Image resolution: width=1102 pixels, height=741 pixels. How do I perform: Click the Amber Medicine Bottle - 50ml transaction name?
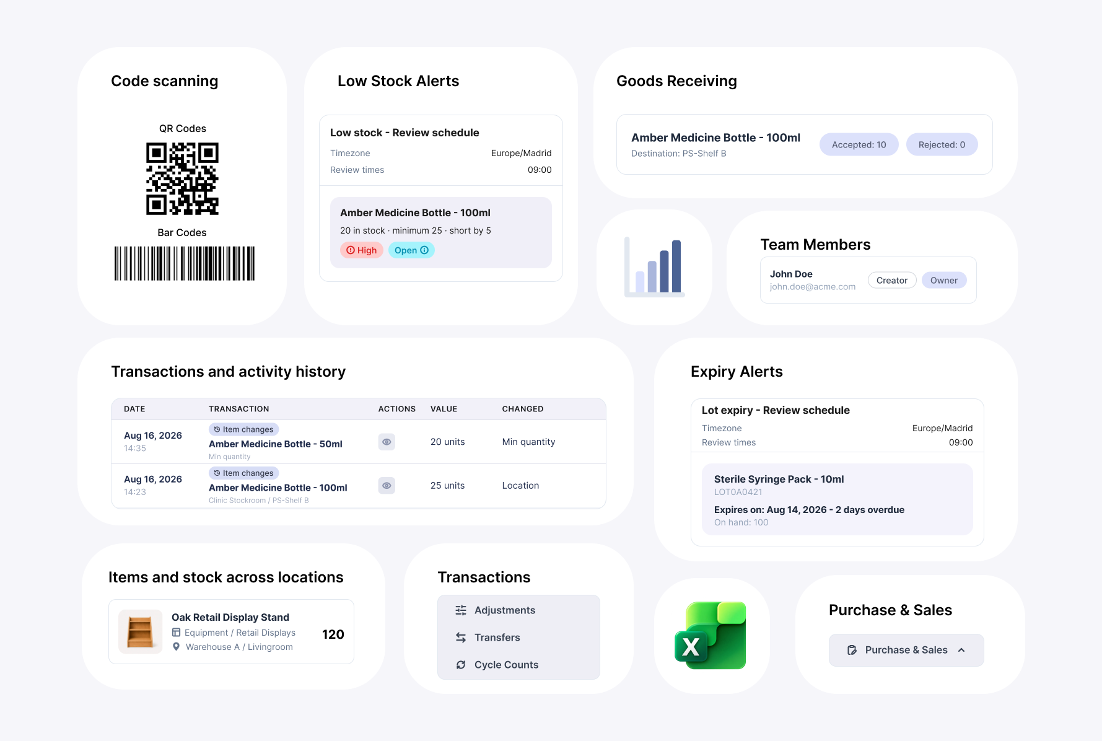point(276,444)
